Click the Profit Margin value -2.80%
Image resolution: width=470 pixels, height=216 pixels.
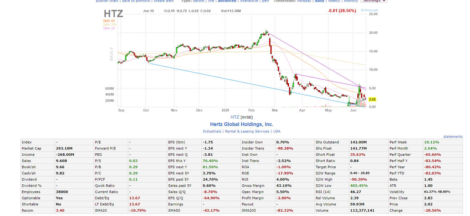point(283,198)
